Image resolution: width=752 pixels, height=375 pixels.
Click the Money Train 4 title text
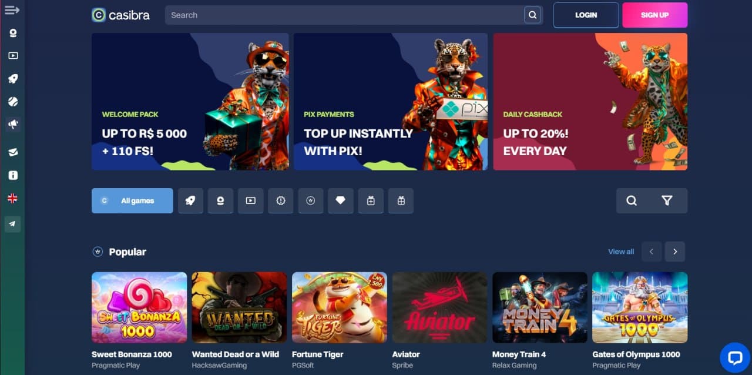pos(519,354)
